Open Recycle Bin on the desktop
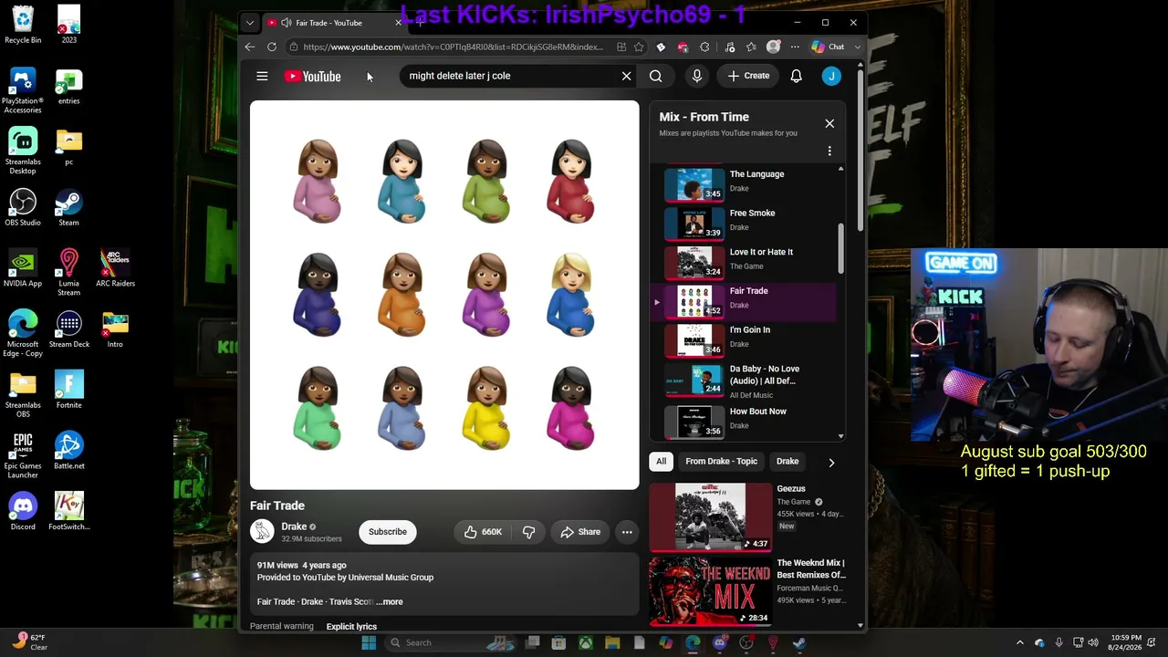Viewport: 1168px width, 657px height. pos(23,25)
